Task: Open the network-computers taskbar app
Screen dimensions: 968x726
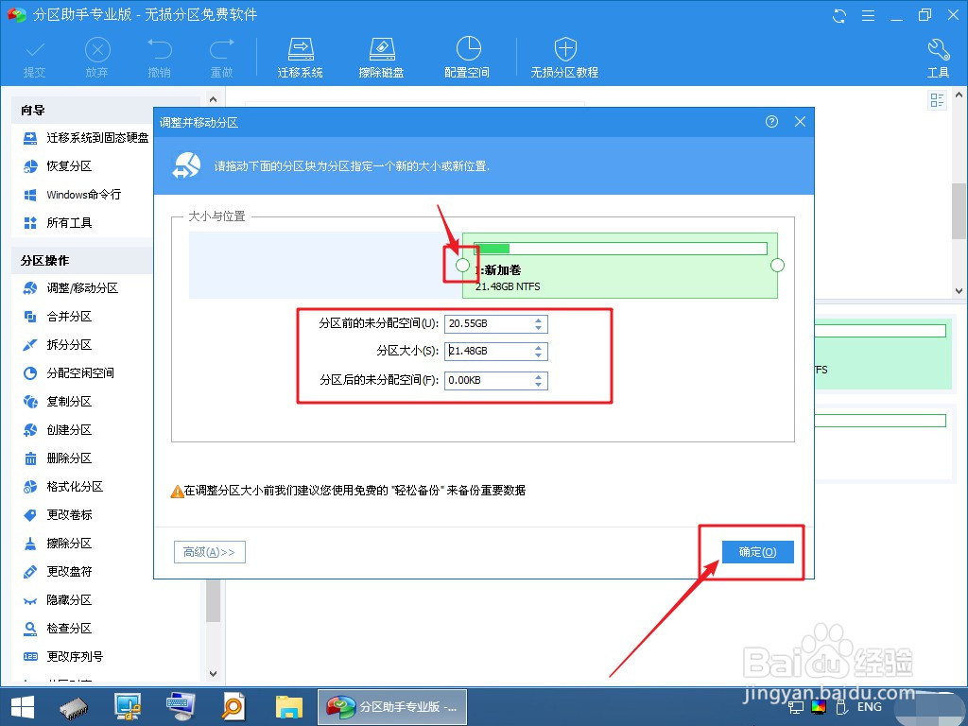Action: [128, 707]
